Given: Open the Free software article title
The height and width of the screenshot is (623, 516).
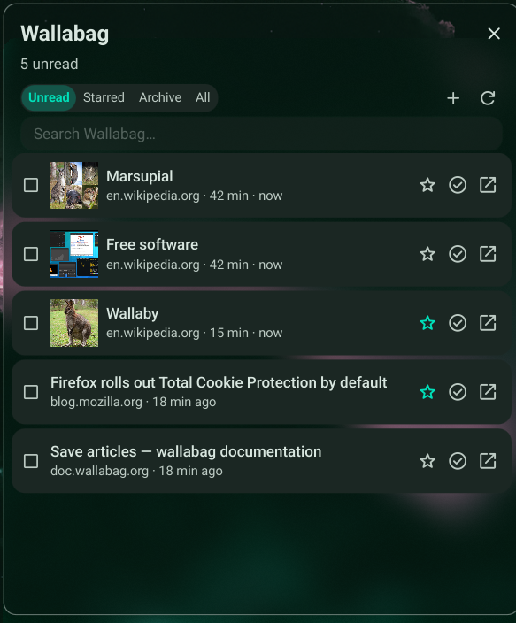Looking at the screenshot, I should (x=152, y=245).
